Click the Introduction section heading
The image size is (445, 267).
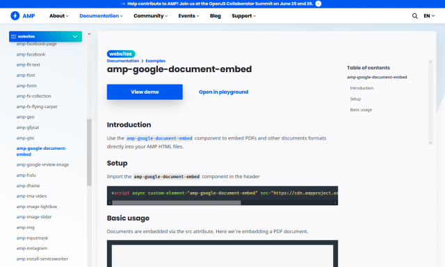tap(129, 125)
